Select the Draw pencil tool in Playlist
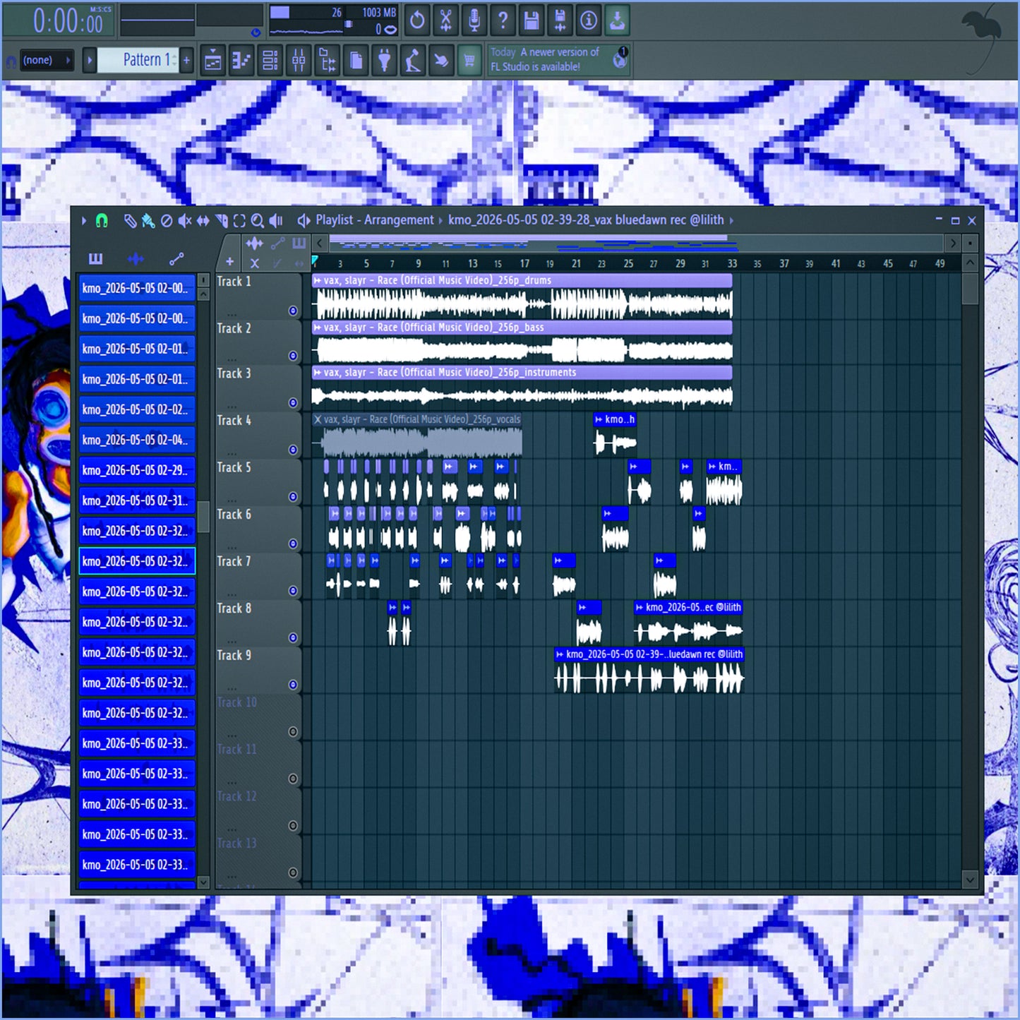The image size is (1020, 1020). pyautogui.click(x=130, y=221)
